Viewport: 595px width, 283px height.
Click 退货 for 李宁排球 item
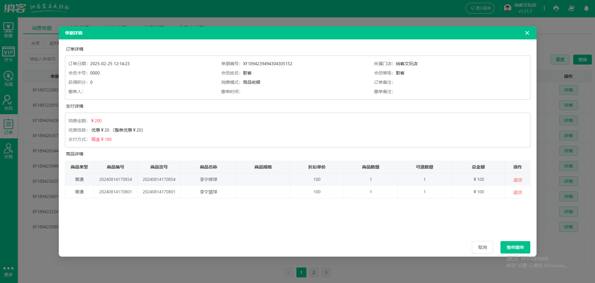[x=517, y=179]
